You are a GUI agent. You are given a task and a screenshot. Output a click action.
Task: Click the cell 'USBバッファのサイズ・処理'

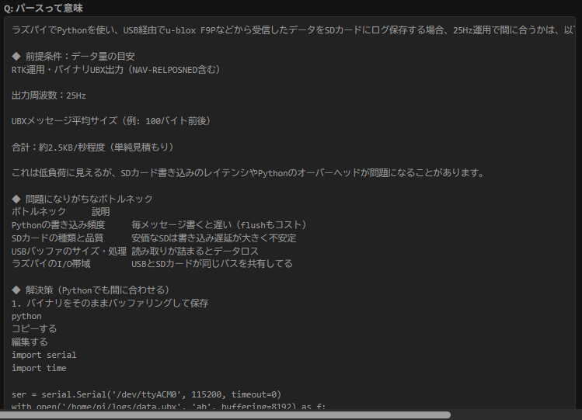[x=69, y=252]
